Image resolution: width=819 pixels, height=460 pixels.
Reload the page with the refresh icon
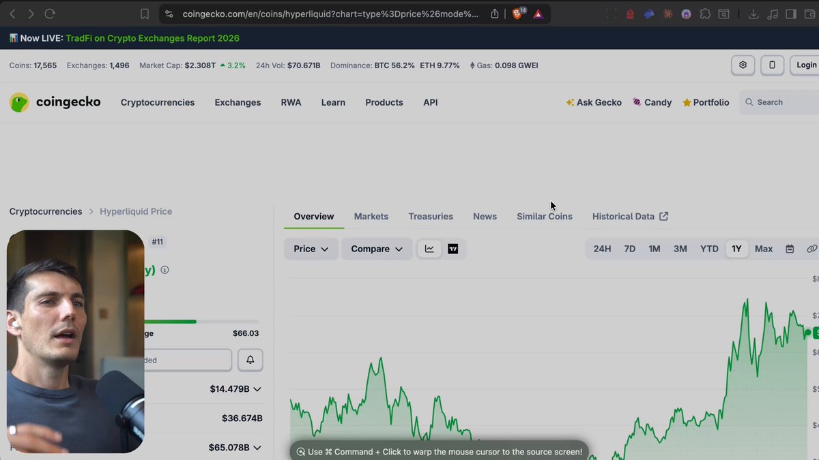50,14
